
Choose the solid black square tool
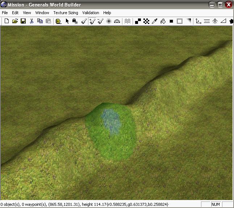coord(171,21)
